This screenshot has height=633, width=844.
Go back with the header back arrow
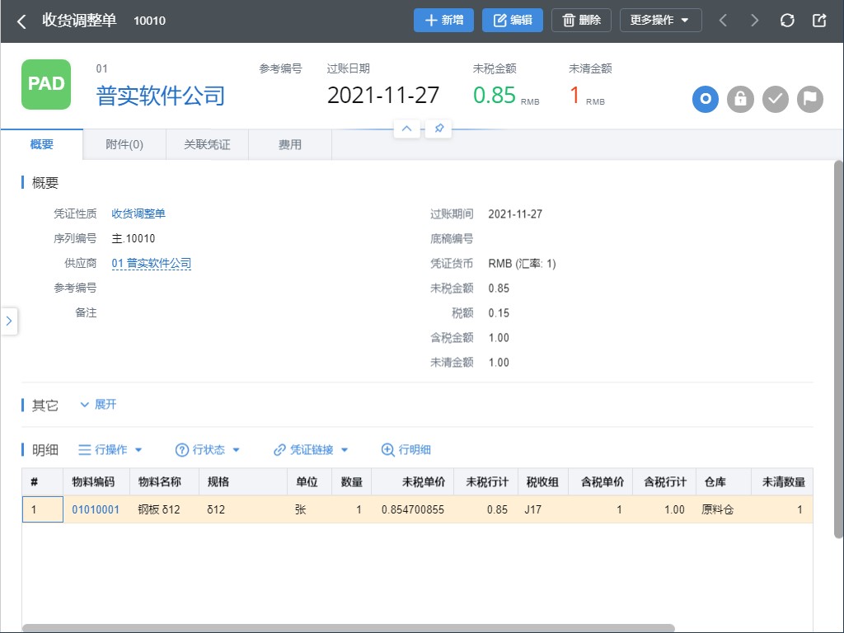(x=21, y=21)
